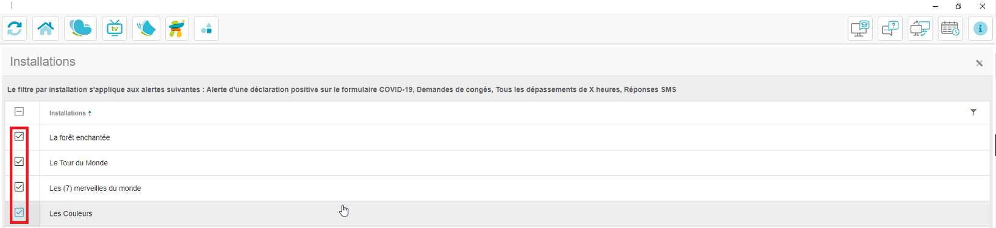
Task: Open the TV screen icon
Action: (115, 29)
